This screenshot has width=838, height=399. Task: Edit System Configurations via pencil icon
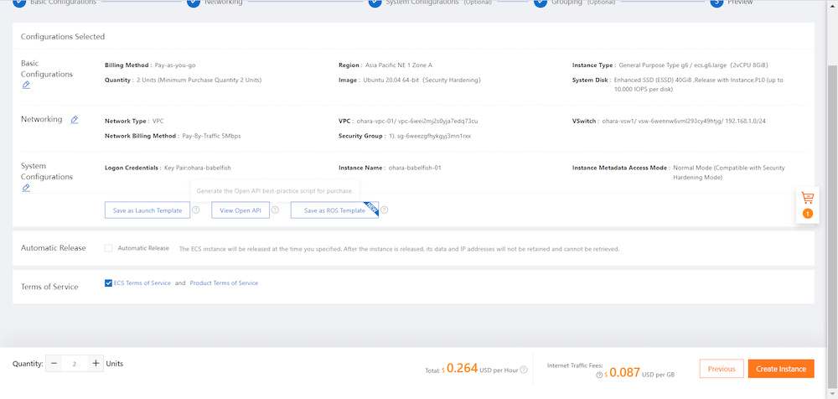click(26, 188)
